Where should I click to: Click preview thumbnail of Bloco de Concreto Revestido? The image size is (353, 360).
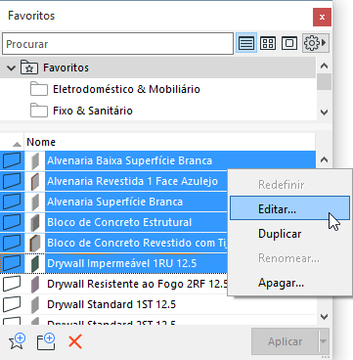tap(34, 243)
